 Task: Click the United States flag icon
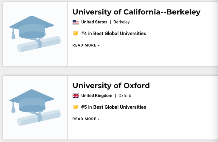click(76, 22)
